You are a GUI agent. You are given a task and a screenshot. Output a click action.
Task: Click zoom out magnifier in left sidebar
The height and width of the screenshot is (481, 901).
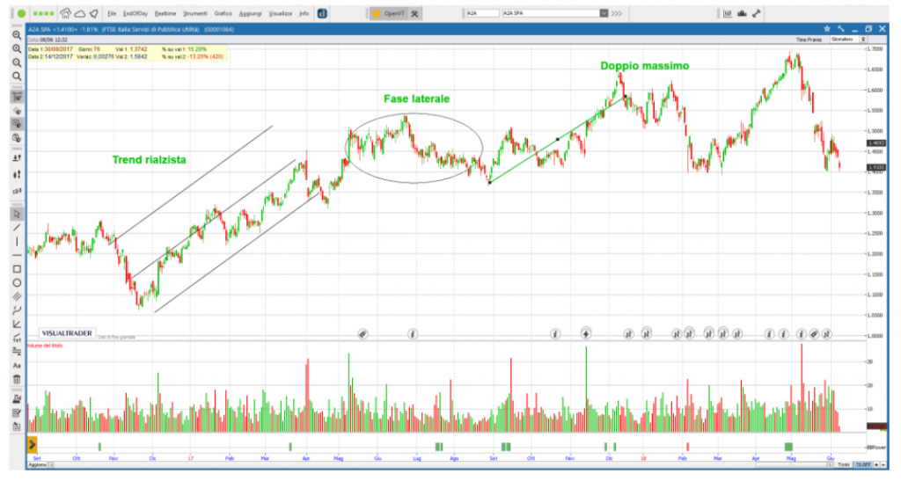(x=17, y=62)
